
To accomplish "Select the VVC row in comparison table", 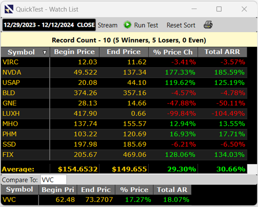I will (9, 199).
